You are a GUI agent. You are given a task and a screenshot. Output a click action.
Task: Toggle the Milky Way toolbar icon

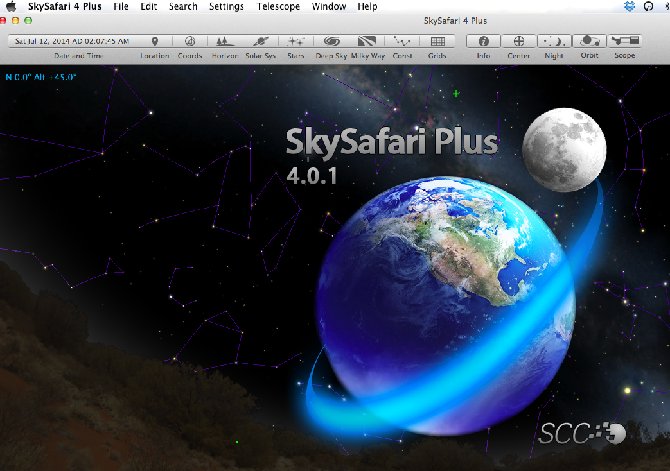(367, 41)
